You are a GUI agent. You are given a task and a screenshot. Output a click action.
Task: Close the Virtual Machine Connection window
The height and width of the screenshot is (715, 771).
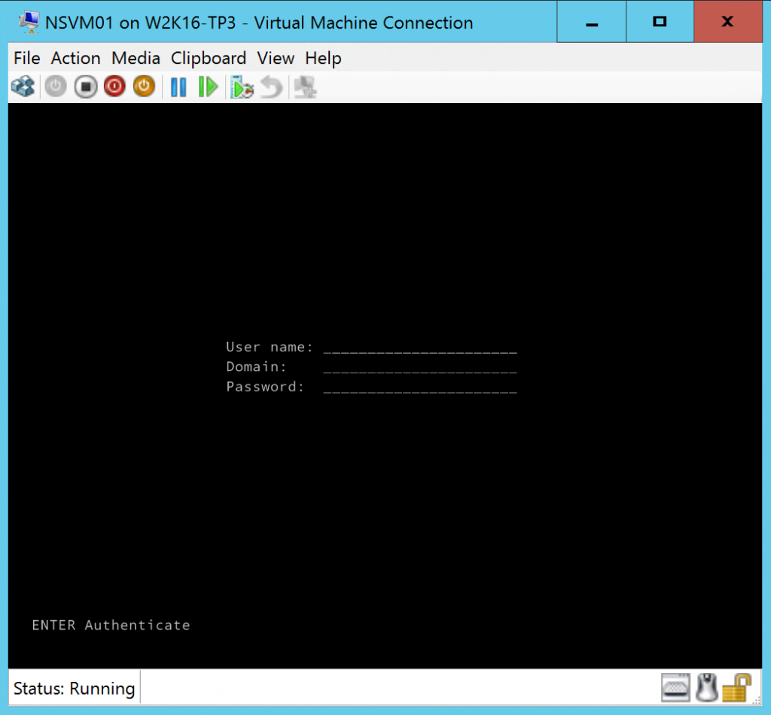tap(728, 22)
